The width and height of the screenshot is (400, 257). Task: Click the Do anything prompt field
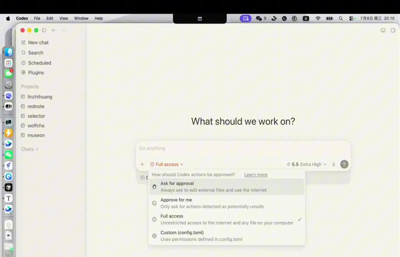pos(243,148)
